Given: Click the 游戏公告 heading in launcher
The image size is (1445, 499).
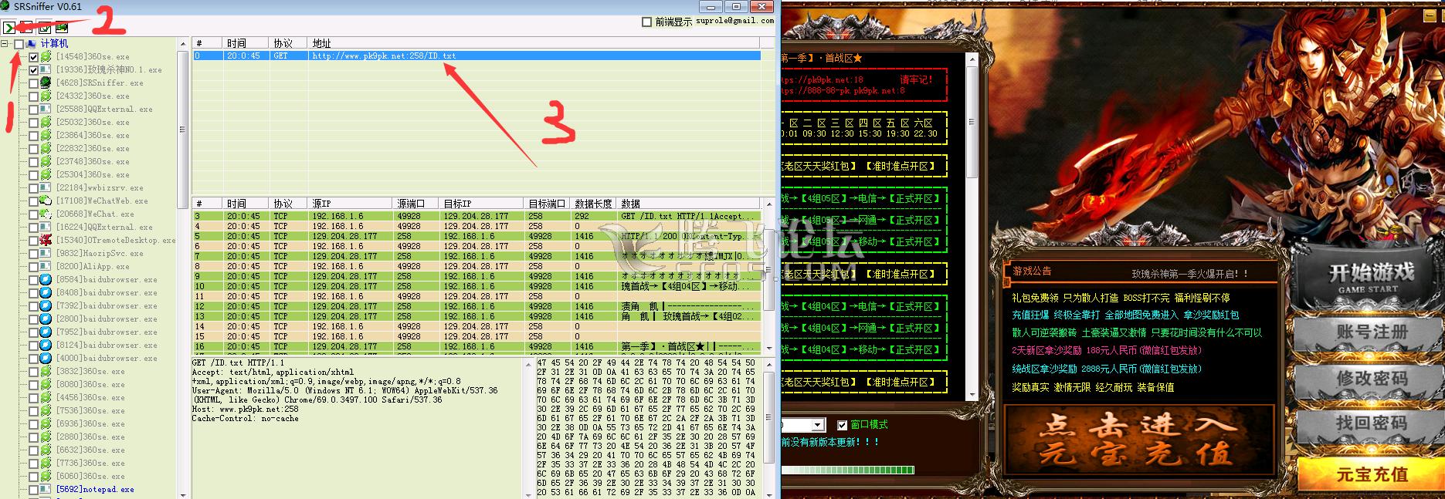Looking at the screenshot, I should pos(1033,271).
